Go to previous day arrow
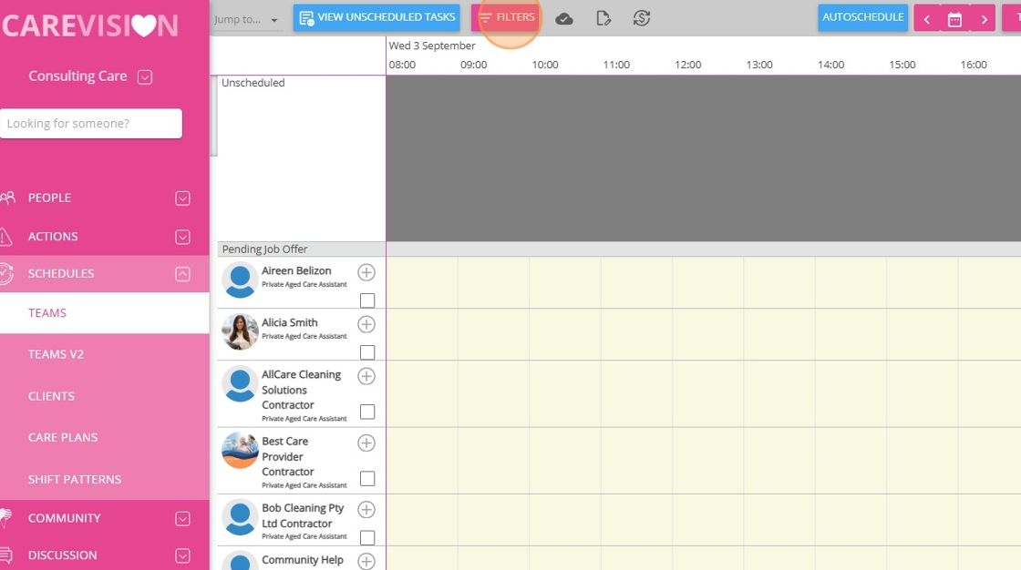Viewport: 1021px width, 570px height. click(926, 19)
